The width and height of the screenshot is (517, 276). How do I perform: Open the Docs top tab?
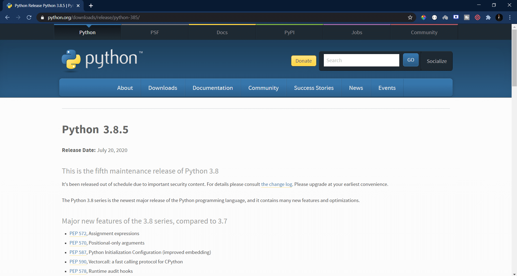click(222, 32)
